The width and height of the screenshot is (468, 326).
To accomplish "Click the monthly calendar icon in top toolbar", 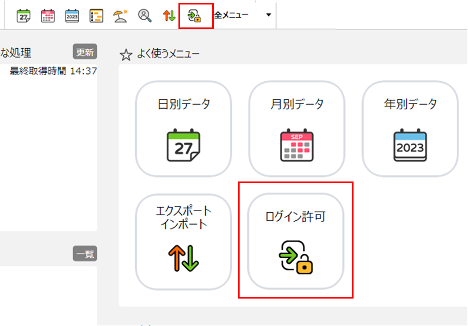I will coord(48,16).
